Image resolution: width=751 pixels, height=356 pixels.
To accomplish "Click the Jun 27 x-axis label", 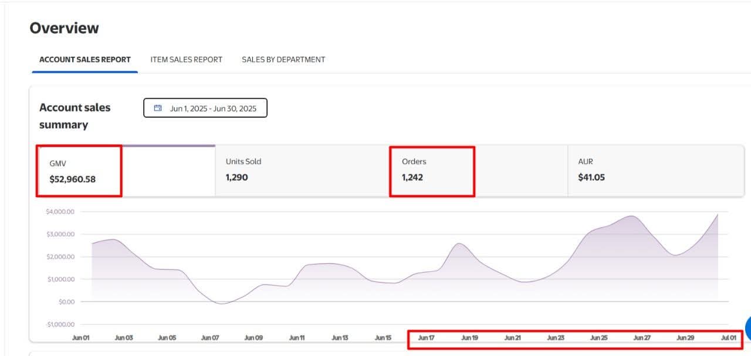I will click(642, 338).
